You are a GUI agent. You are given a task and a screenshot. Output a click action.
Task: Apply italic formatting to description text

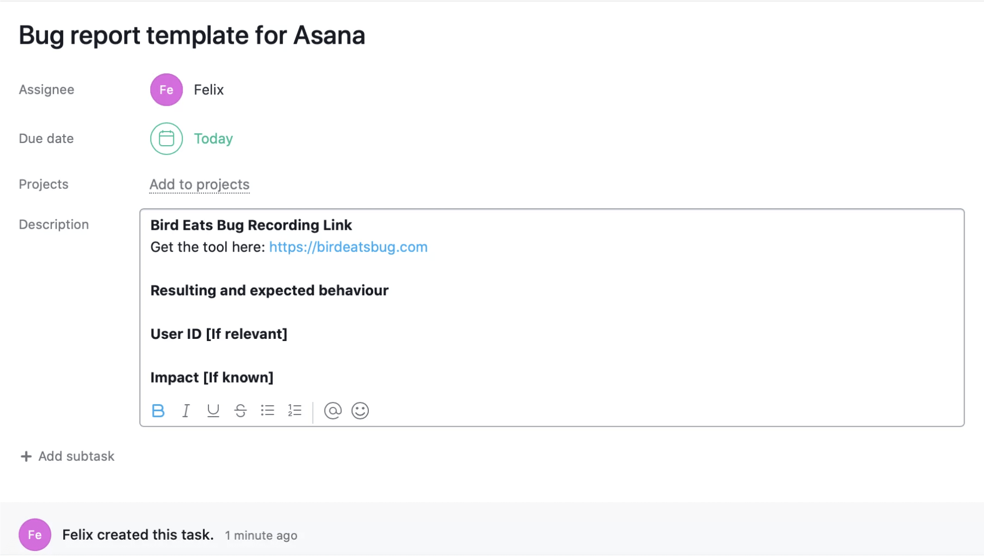(186, 411)
